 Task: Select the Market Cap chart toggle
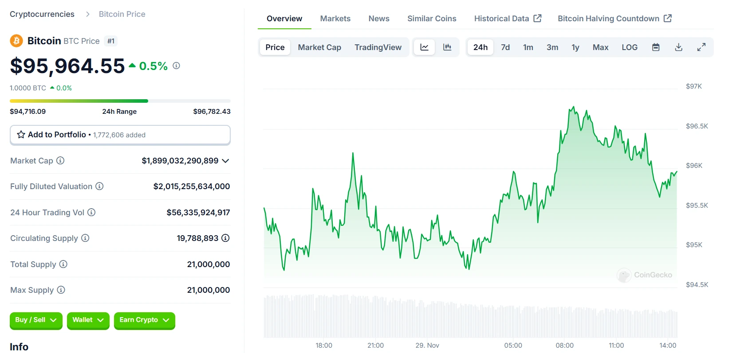click(319, 47)
